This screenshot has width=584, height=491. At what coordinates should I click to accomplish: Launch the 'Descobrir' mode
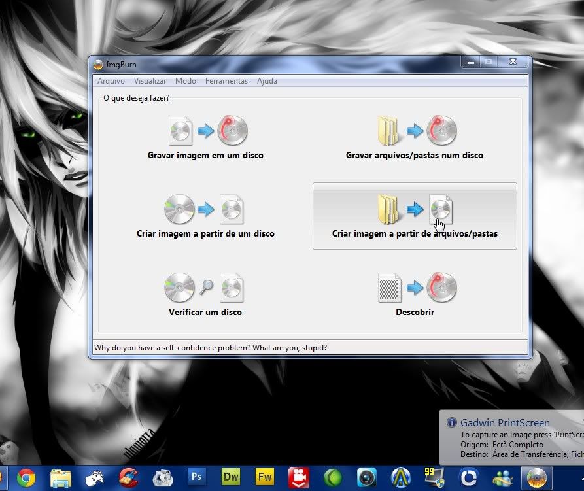415,288
